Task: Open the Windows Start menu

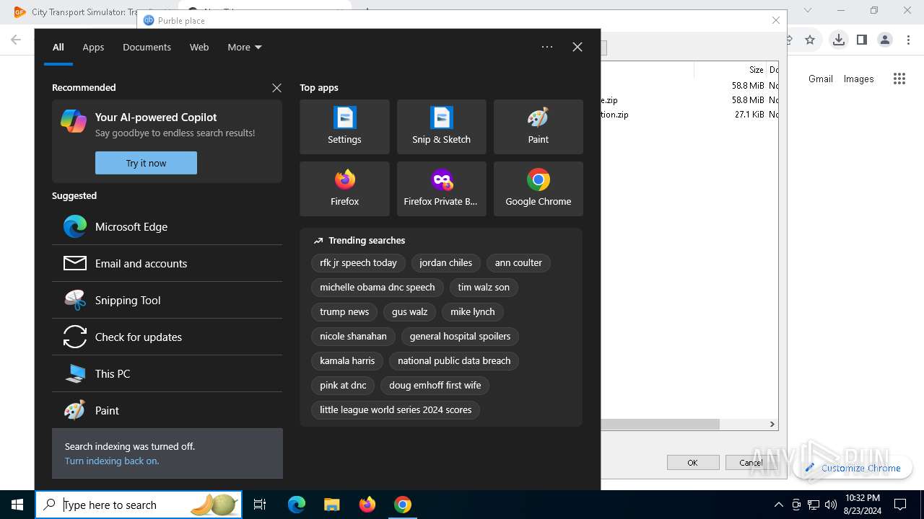Action: click(x=17, y=505)
